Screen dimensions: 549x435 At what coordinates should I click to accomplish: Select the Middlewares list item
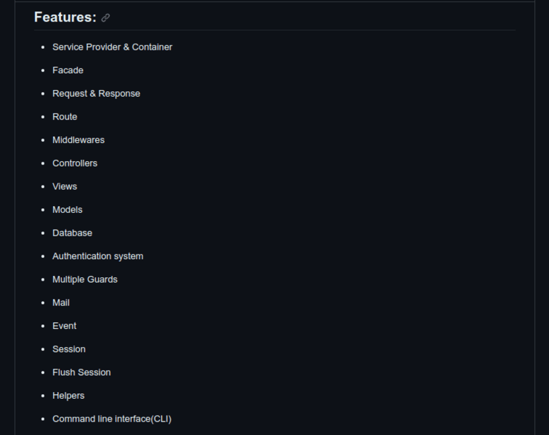tap(79, 140)
